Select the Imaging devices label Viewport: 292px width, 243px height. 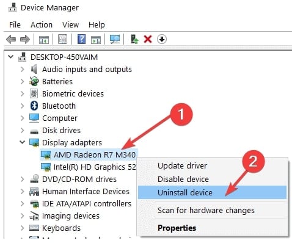71,216
